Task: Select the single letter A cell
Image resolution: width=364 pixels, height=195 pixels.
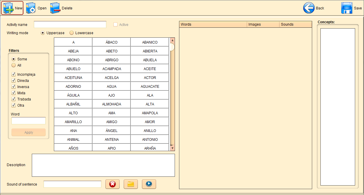Action: tap(73, 42)
